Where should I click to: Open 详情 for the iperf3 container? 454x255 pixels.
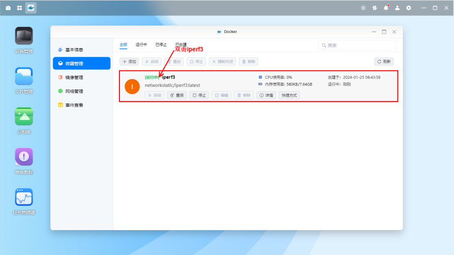266,95
